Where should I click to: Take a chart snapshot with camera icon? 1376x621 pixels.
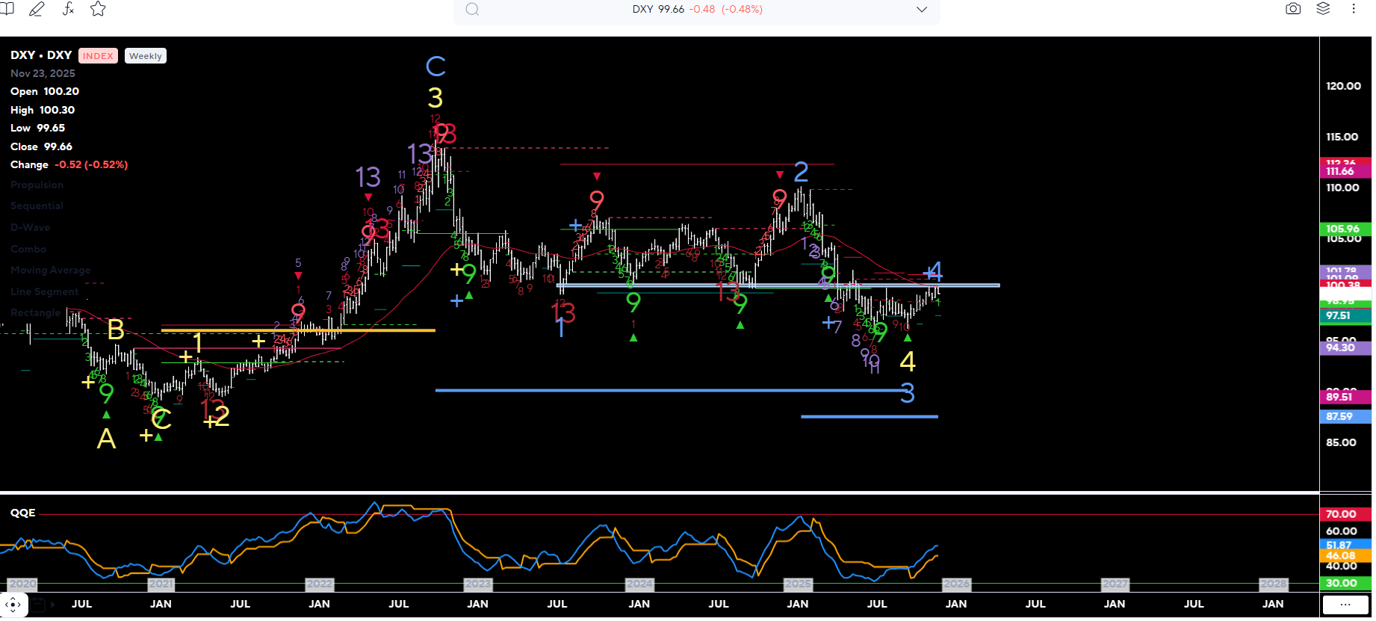pyautogui.click(x=1293, y=9)
